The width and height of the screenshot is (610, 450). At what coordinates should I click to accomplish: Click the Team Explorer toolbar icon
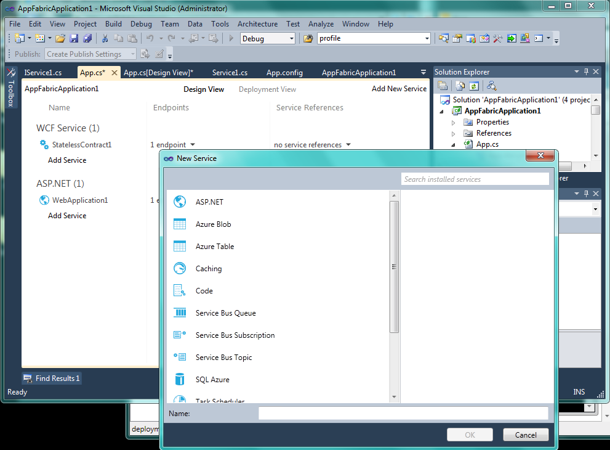[x=471, y=38]
